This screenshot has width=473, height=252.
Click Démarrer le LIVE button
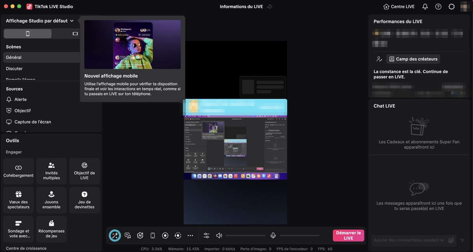(348, 235)
